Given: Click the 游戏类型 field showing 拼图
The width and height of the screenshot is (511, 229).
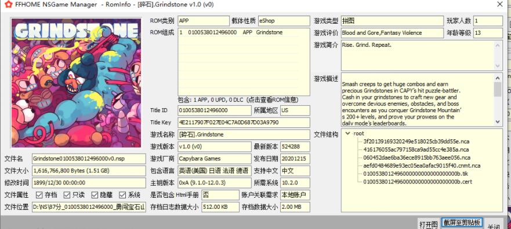Looking at the screenshot, I should [x=392, y=21].
